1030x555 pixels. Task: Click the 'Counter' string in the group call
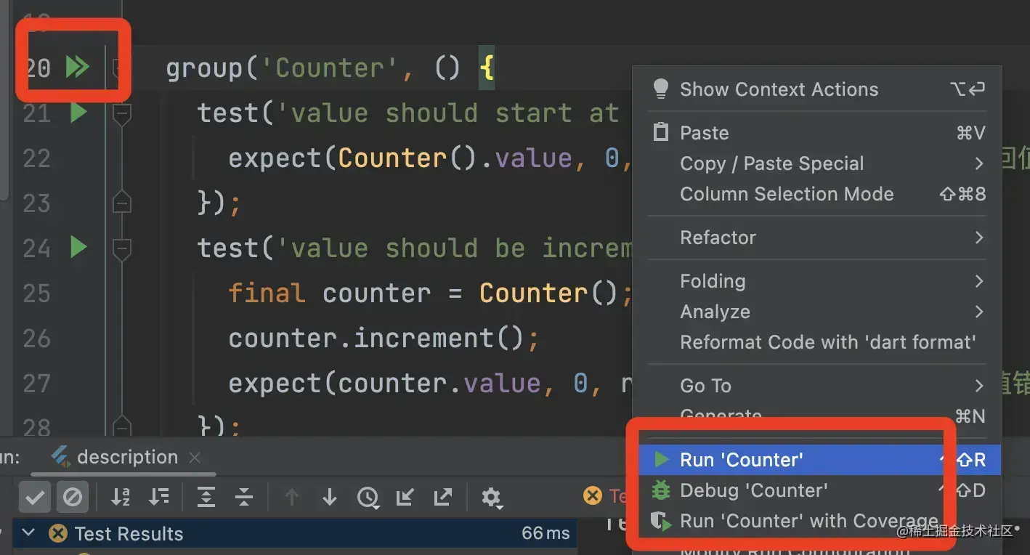(331, 68)
